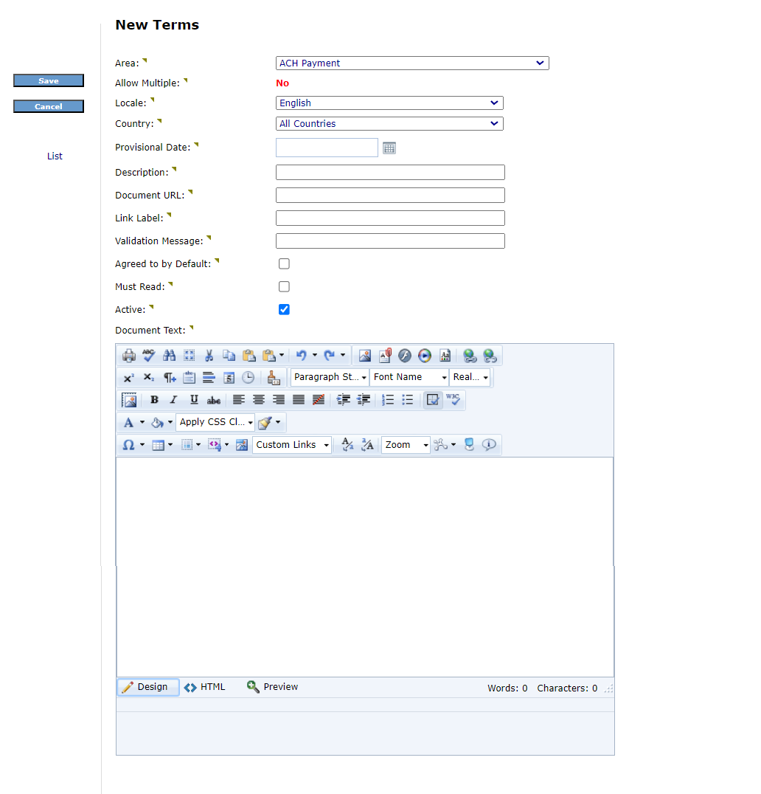
Task: Expand the Country dropdown
Action: (x=389, y=124)
